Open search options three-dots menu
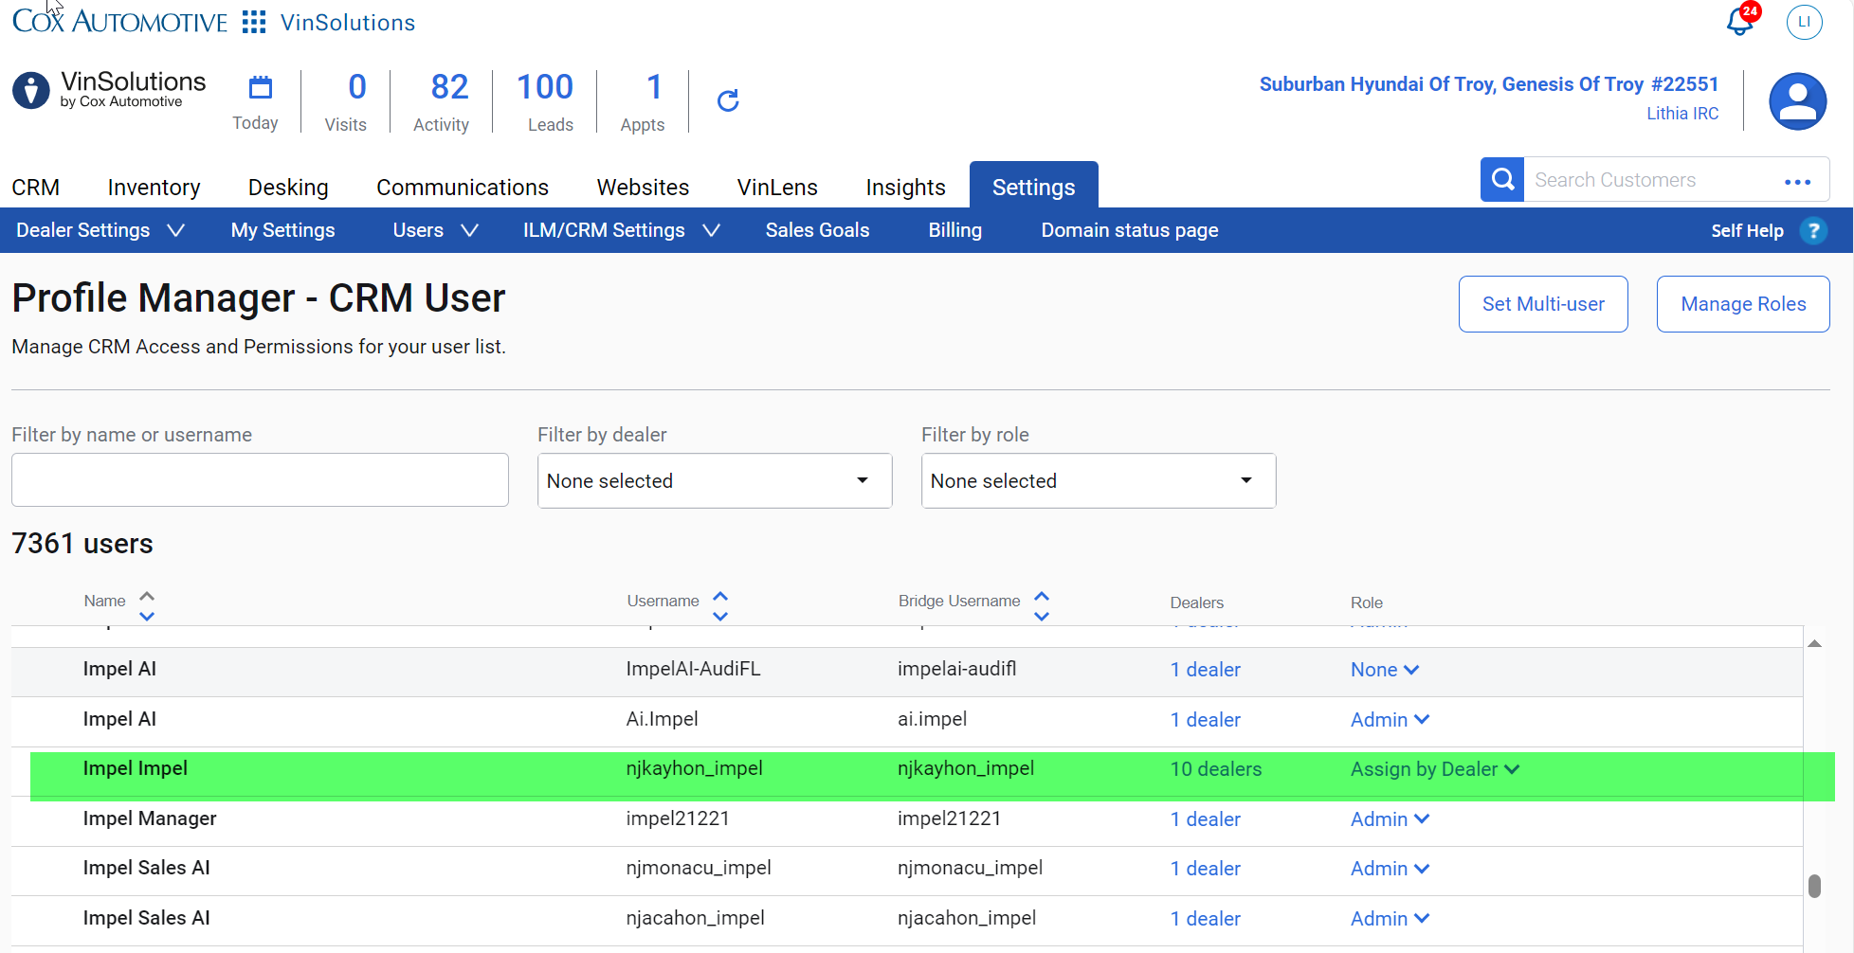The image size is (1854, 953). point(1797,182)
